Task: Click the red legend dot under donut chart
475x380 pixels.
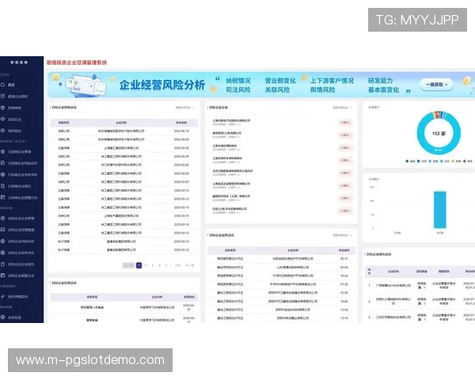Action: (465, 161)
